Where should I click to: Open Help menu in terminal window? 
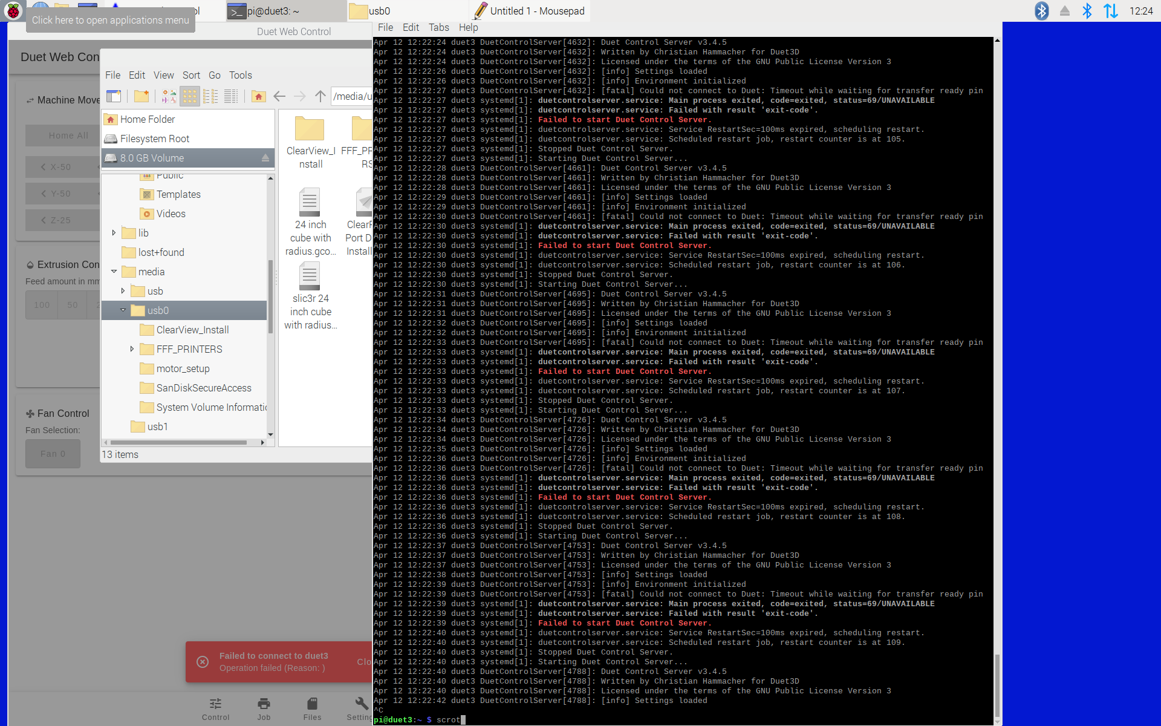[468, 28]
